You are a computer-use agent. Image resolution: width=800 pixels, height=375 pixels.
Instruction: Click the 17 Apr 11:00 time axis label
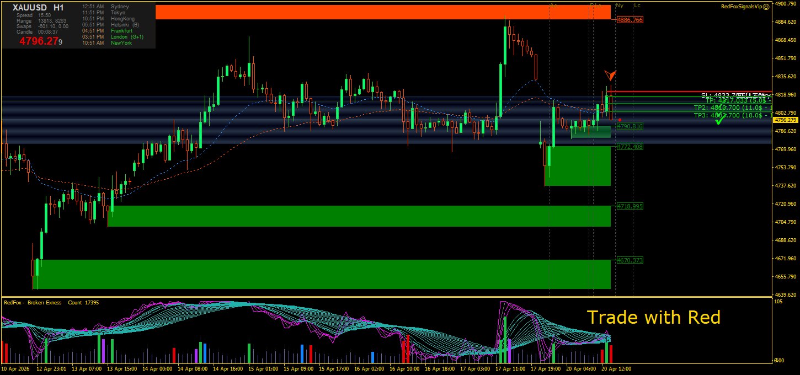click(x=511, y=368)
